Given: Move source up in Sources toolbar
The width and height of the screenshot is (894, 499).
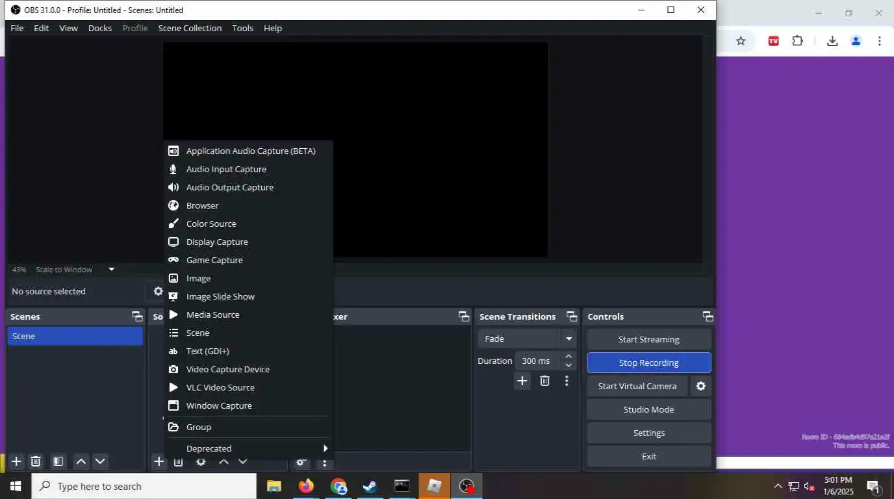Looking at the screenshot, I should (x=224, y=461).
